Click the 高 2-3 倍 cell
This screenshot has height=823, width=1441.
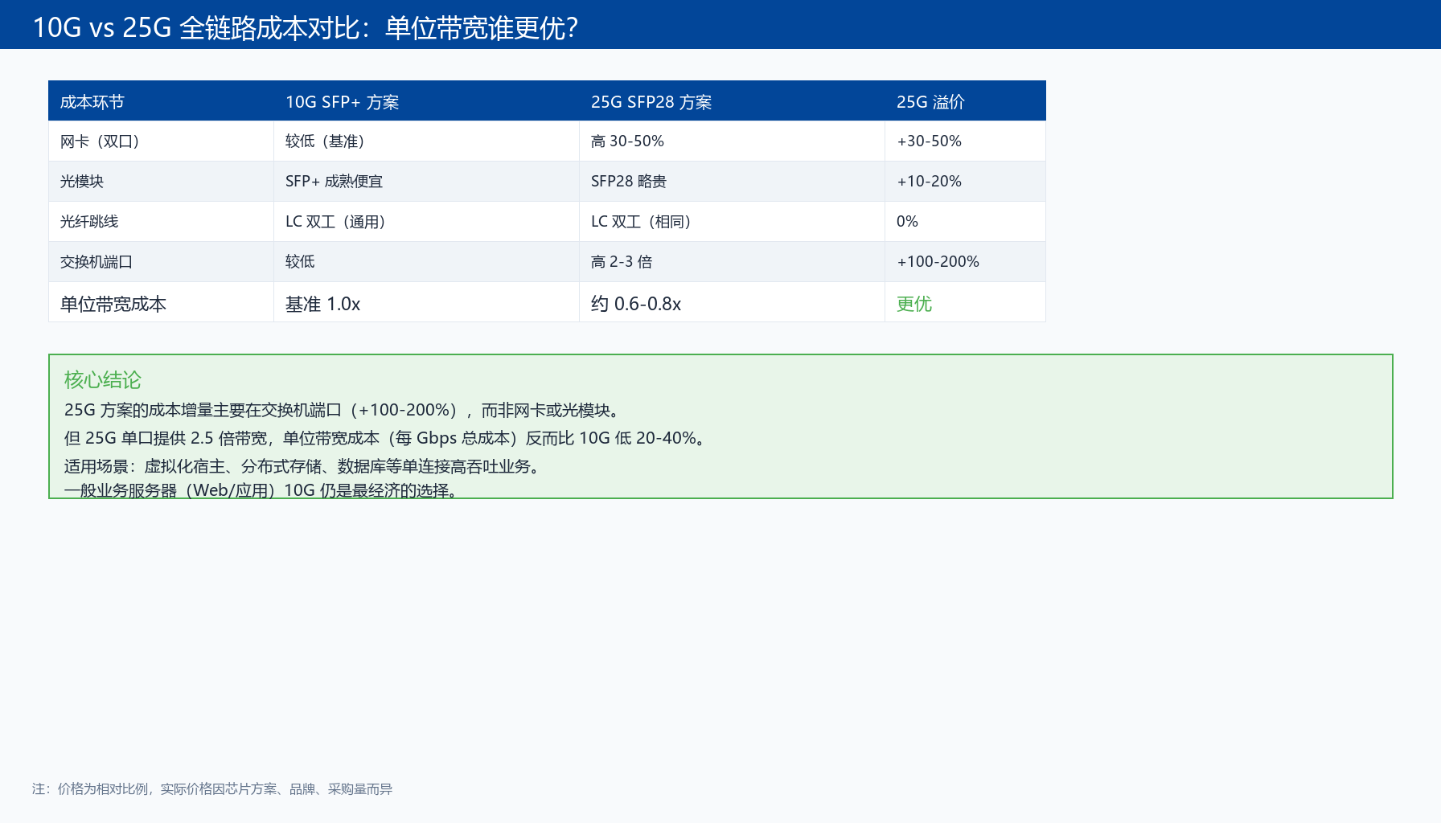(x=732, y=262)
